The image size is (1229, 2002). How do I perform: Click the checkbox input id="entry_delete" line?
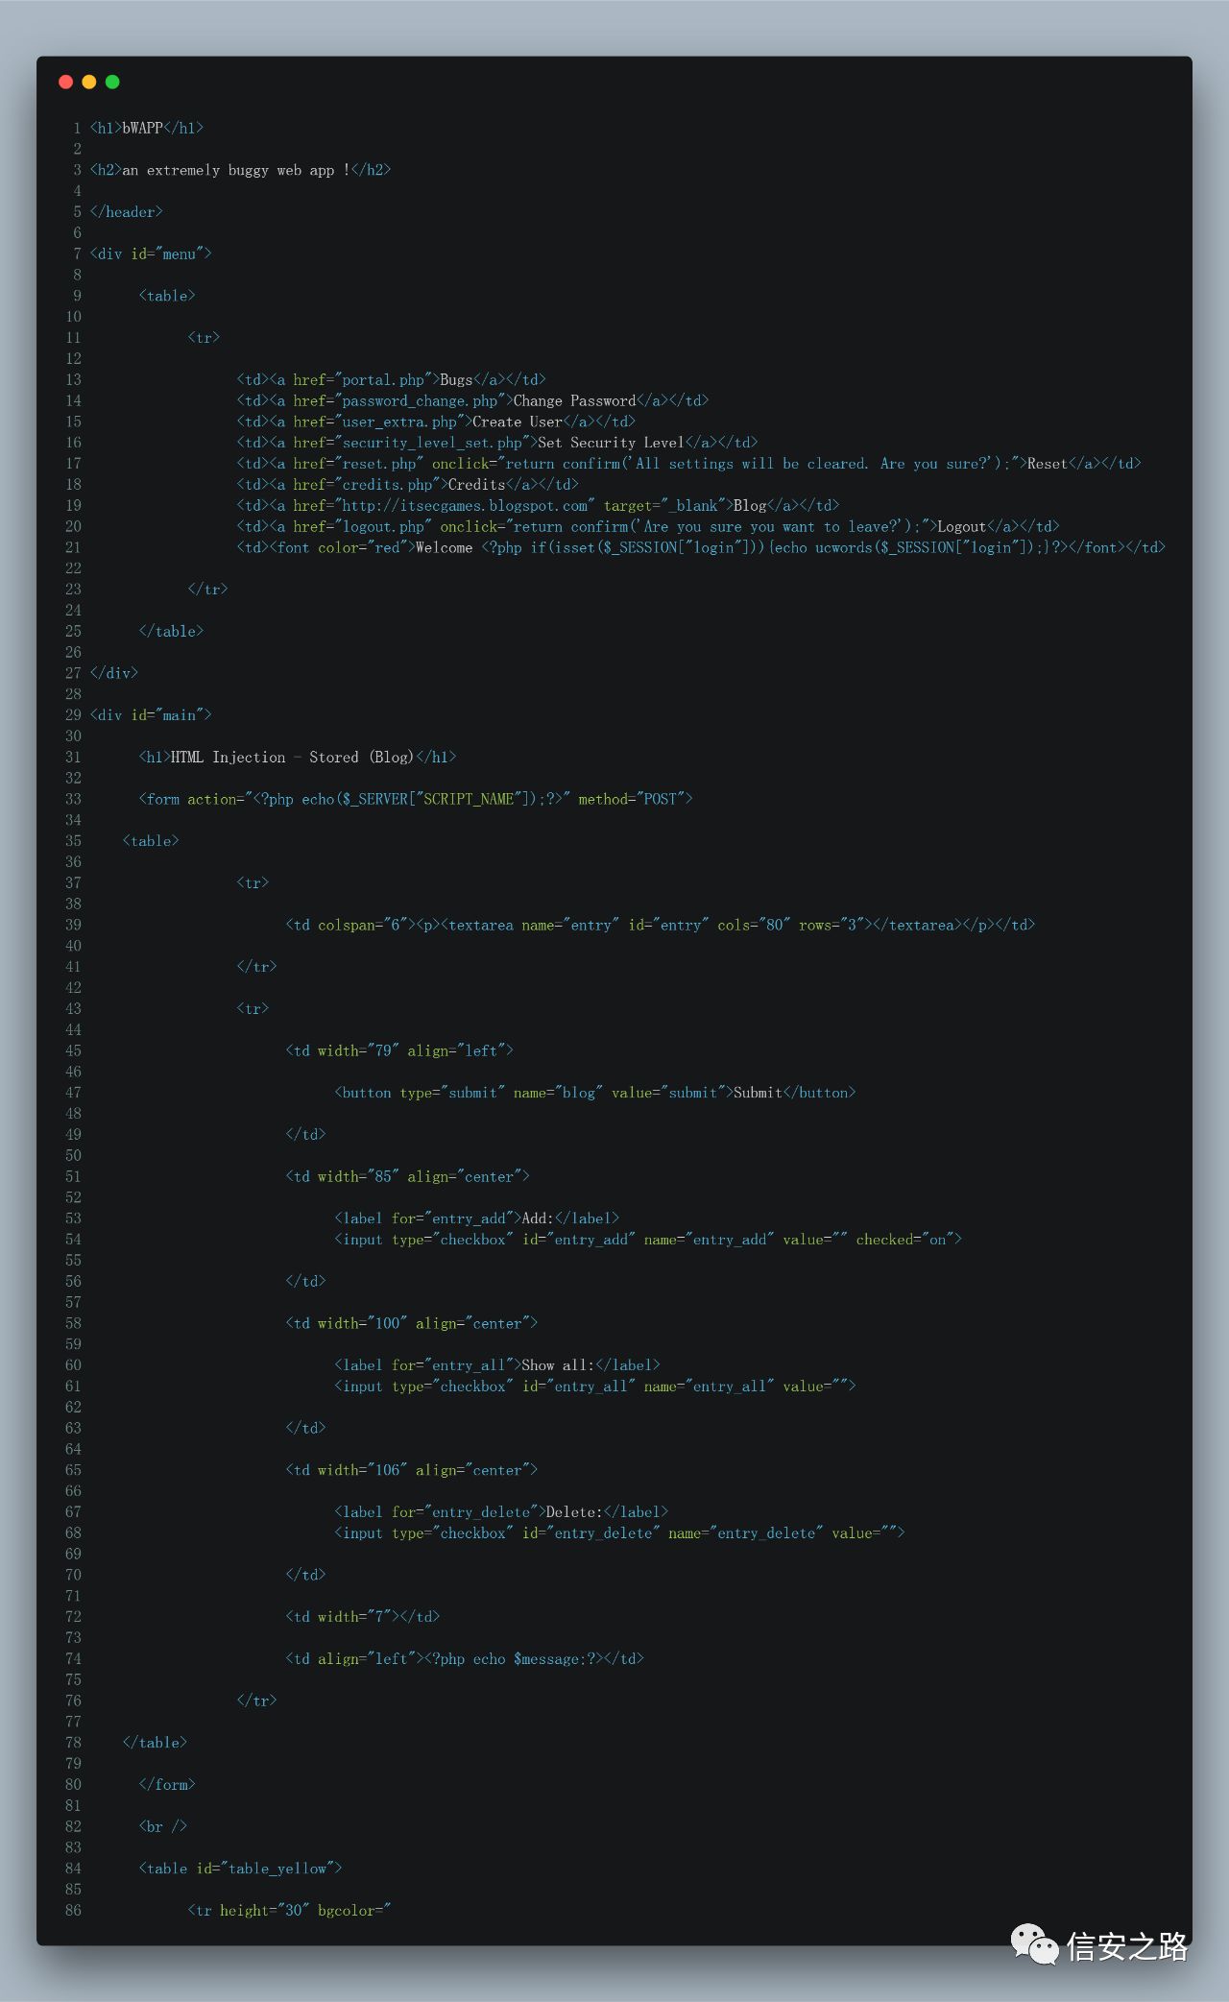[619, 1533]
